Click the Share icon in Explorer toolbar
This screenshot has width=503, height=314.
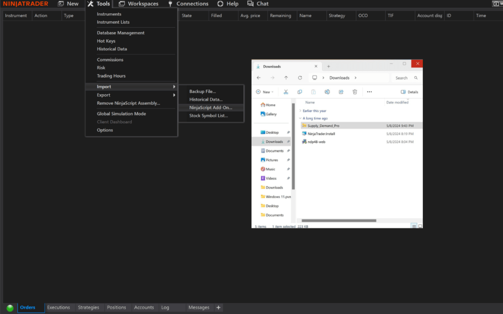(341, 92)
